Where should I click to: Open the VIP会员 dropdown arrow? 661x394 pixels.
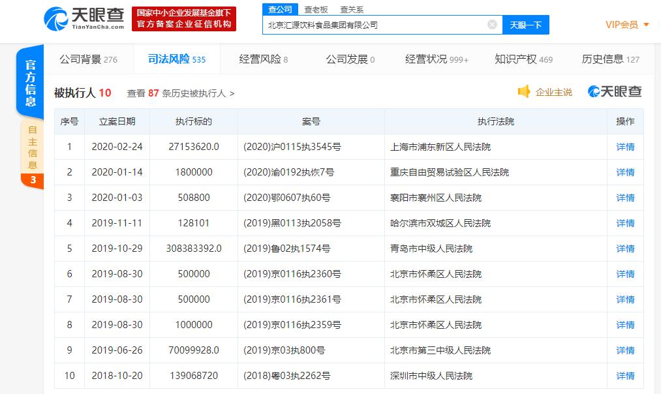(646, 25)
